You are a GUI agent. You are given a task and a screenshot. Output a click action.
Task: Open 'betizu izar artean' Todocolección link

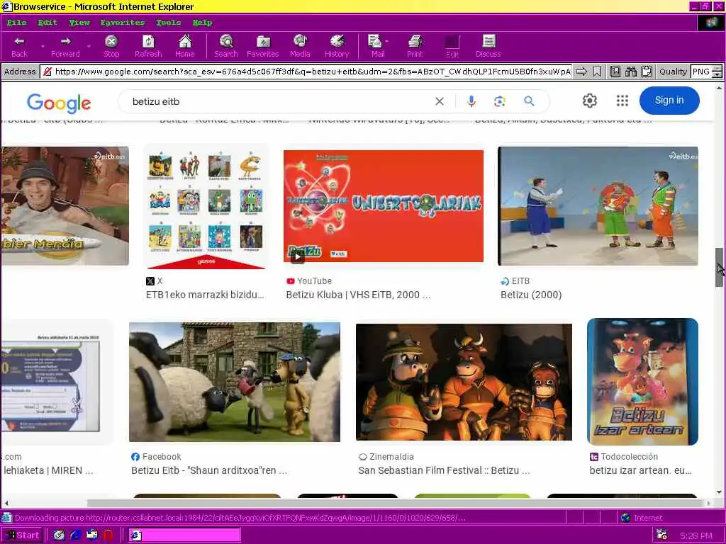click(x=640, y=470)
